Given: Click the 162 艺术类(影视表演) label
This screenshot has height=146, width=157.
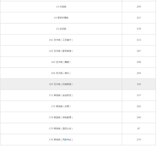Looking at the screenshot, I should click(x=61, y=51).
